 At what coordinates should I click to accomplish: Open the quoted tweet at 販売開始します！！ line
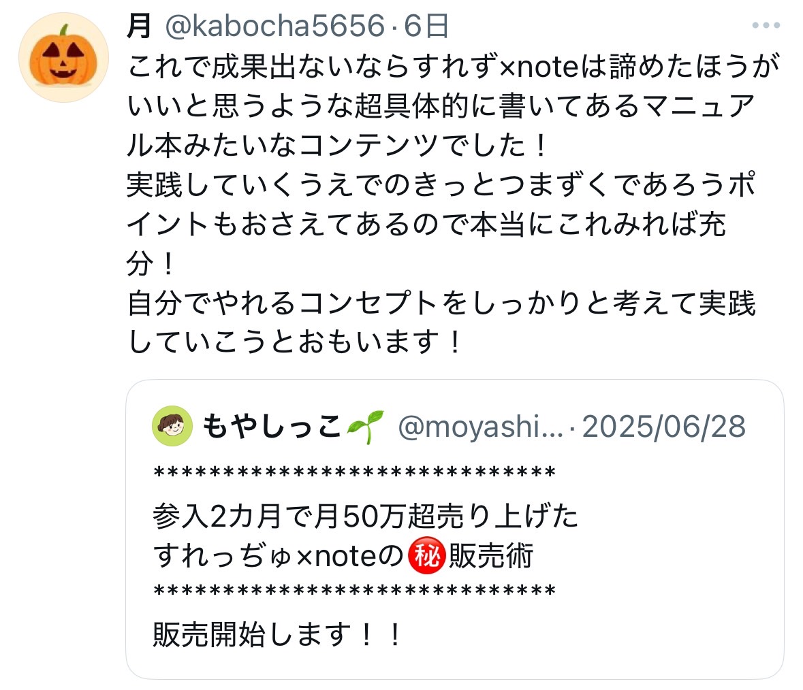pos(277,634)
